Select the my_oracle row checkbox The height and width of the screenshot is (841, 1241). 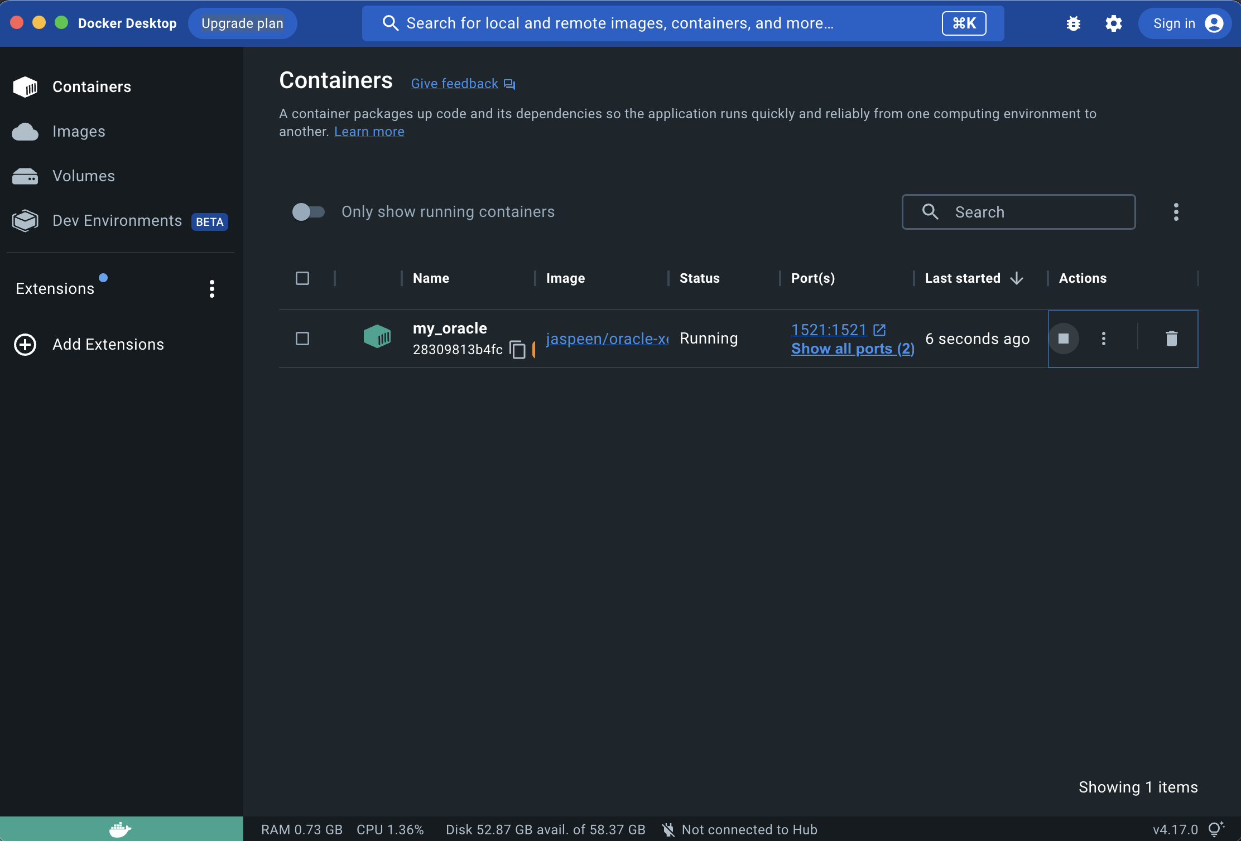tap(302, 339)
